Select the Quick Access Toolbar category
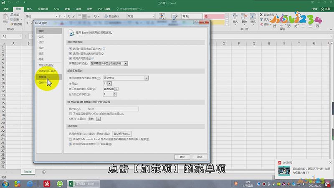 [49, 71]
